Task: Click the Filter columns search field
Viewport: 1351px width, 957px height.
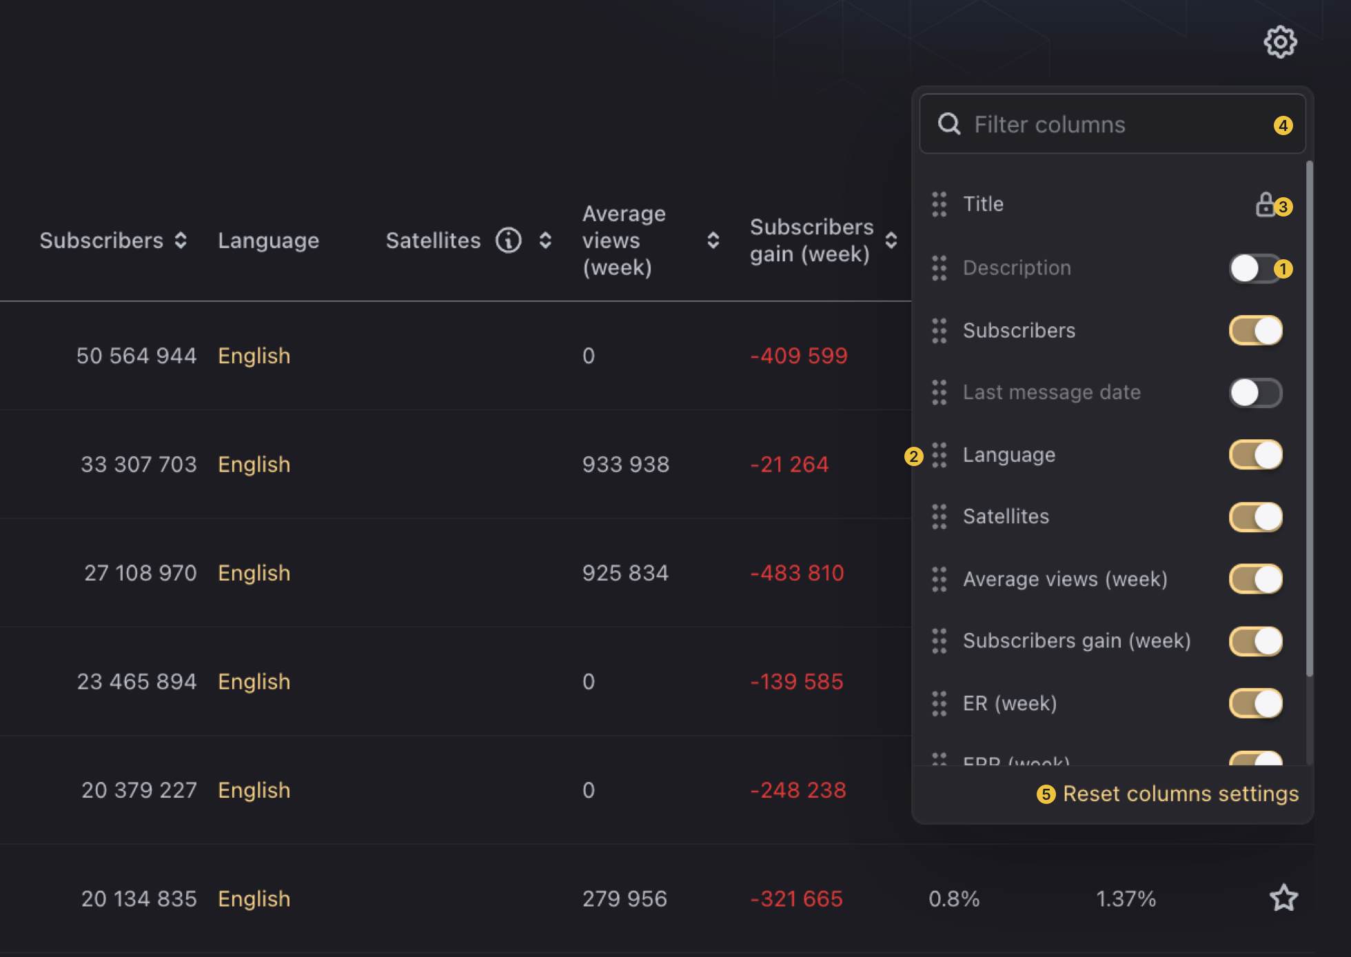Action: pyautogui.click(x=1113, y=124)
